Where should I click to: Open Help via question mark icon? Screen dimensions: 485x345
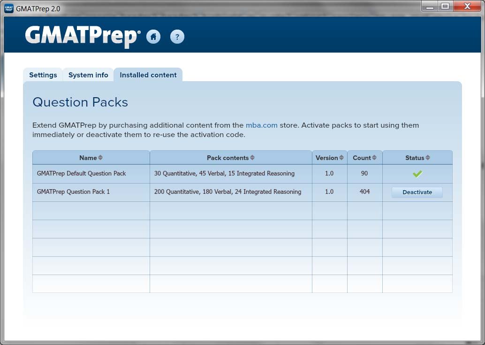click(177, 36)
